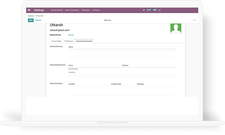
Task: Click the 1 / 1 pager indicator
Action: pos(194,20)
